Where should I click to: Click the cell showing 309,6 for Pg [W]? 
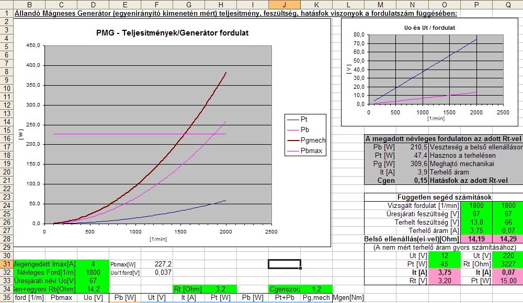click(412, 164)
